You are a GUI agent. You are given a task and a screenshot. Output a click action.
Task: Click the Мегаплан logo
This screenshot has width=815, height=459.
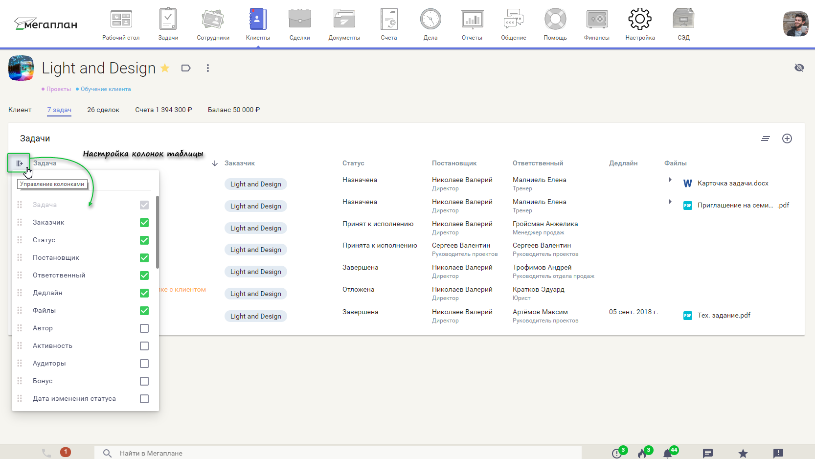tap(45, 23)
